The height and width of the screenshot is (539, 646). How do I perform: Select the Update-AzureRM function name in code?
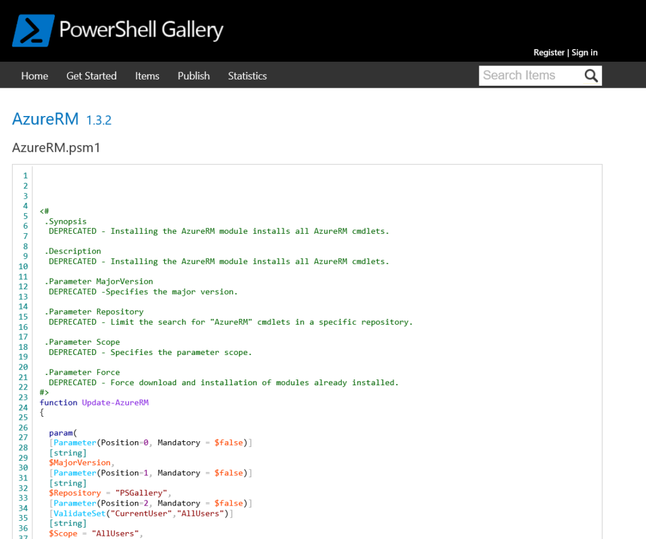click(115, 402)
